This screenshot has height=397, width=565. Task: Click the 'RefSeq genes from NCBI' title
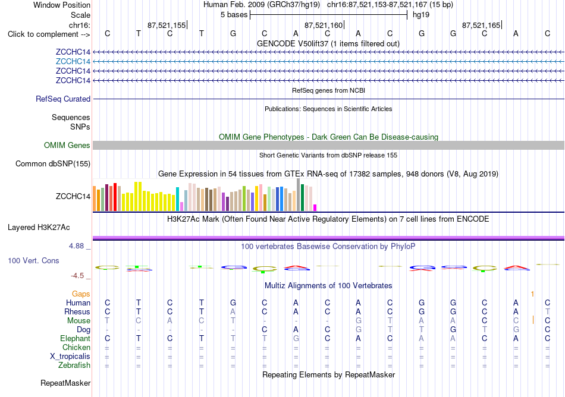pos(328,91)
